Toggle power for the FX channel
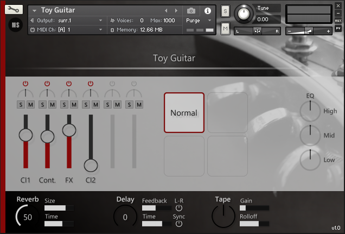This screenshot has height=234, width=345. click(x=69, y=84)
